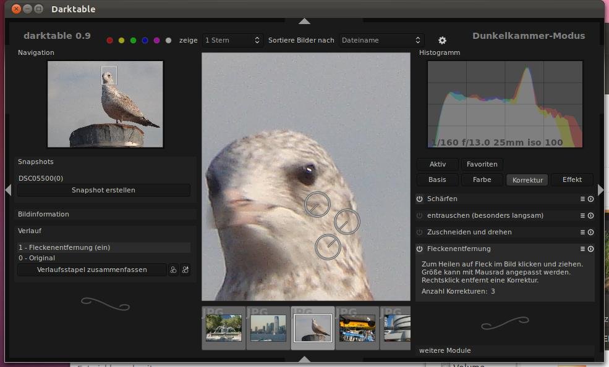609x367 pixels.
Task: Collapse the right side panel arrow
Action: click(x=600, y=190)
